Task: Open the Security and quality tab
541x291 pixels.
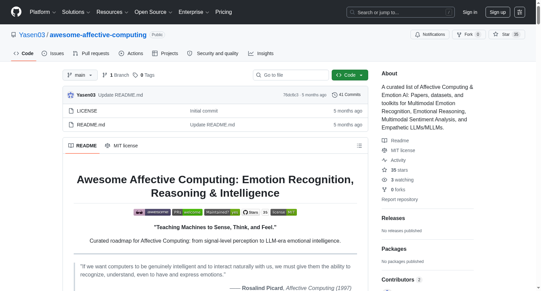Action: coord(213,53)
